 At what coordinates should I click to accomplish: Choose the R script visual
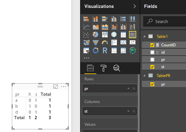click(x=105, y=51)
